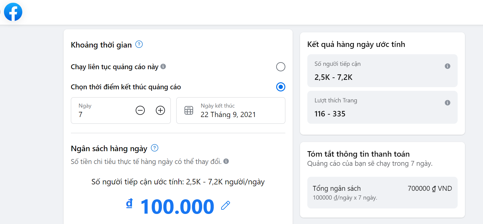Viewport: 483px width, 224px height.
Task: Click 'Tóm tắt thông tin thanh toán' heading
Action: (x=358, y=154)
